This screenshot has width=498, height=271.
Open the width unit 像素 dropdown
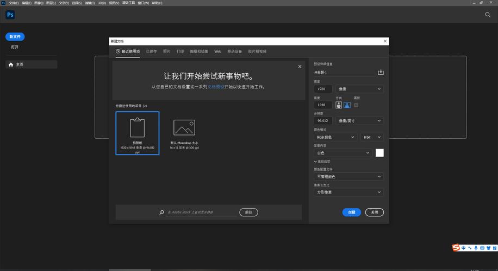click(359, 89)
